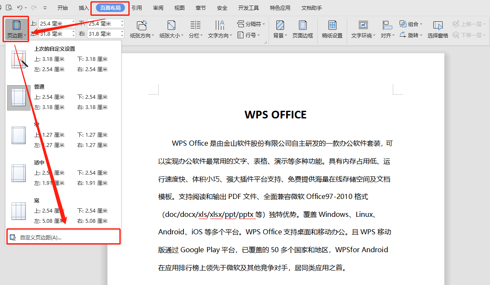490x285 pixels.
Task: Open the 页面边框 page border tool
Action: (302, 26)
